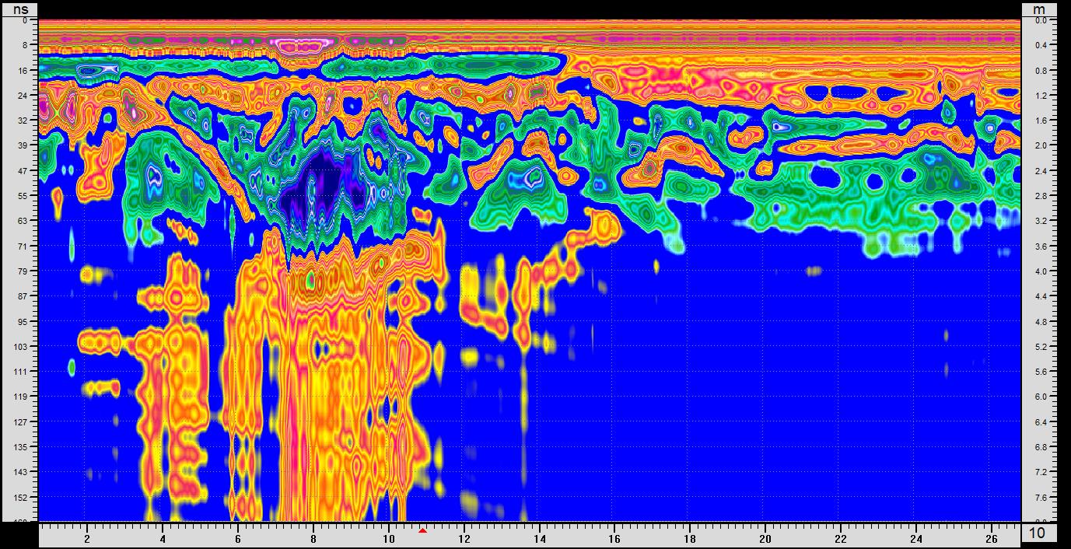Viewport: 1071px width, 549px height.
Task: Click the white-pink spot in the top surface band
Action: click(299, 46)
